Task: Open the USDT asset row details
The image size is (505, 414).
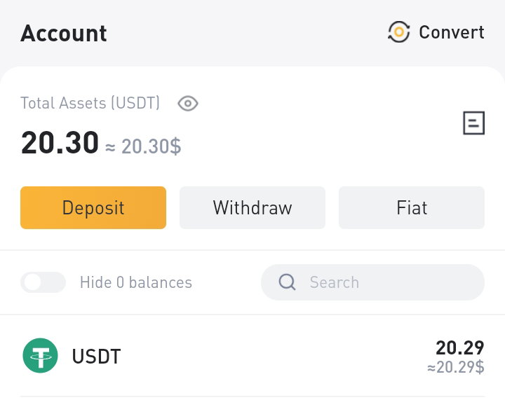Action: click(252, 356)
